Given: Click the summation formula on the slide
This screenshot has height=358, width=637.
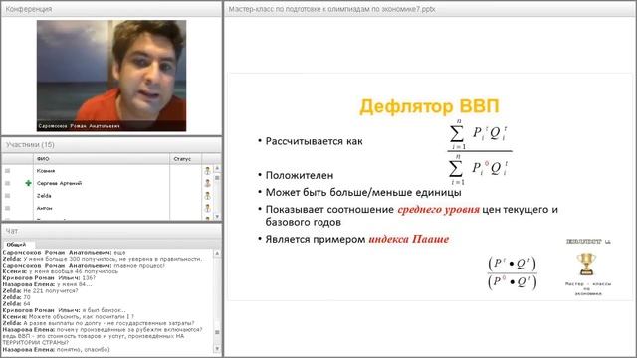Looking at the screenshot, I should (480, 152).
